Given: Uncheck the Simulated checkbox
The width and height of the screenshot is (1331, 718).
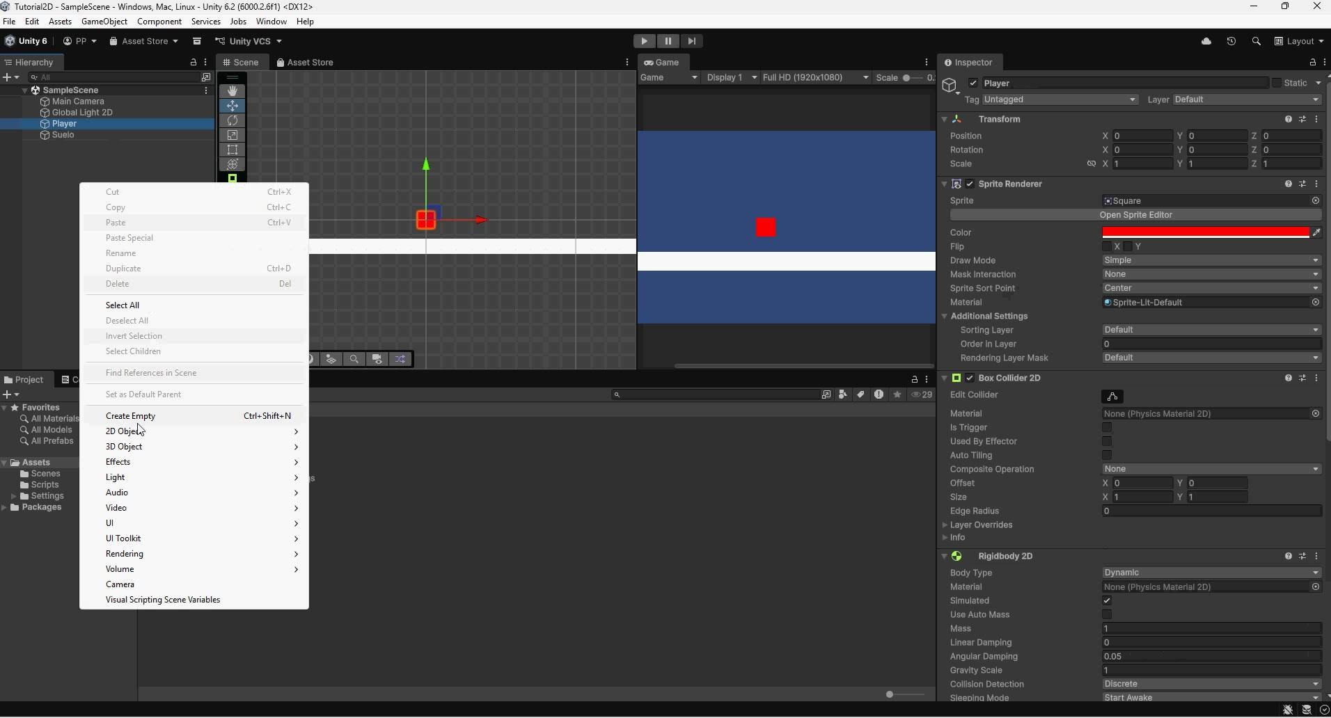Looking at the screenshot, I should click(1107, 601).
